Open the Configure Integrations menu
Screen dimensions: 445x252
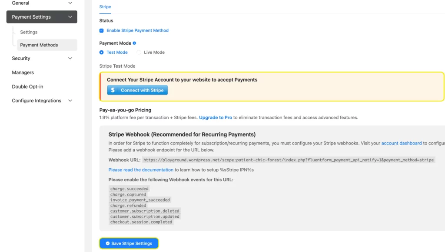[x=42, y=101]
